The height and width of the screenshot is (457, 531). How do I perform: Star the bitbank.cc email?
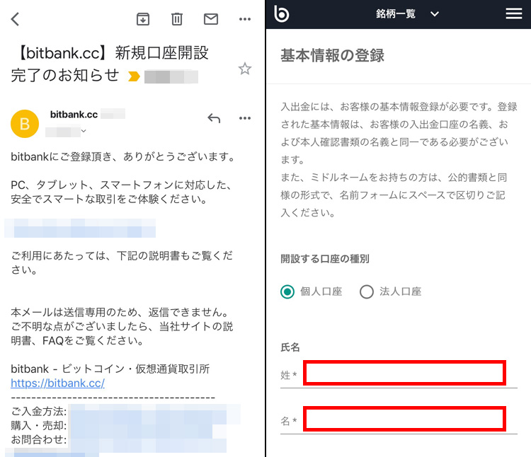tap(245, 69)
